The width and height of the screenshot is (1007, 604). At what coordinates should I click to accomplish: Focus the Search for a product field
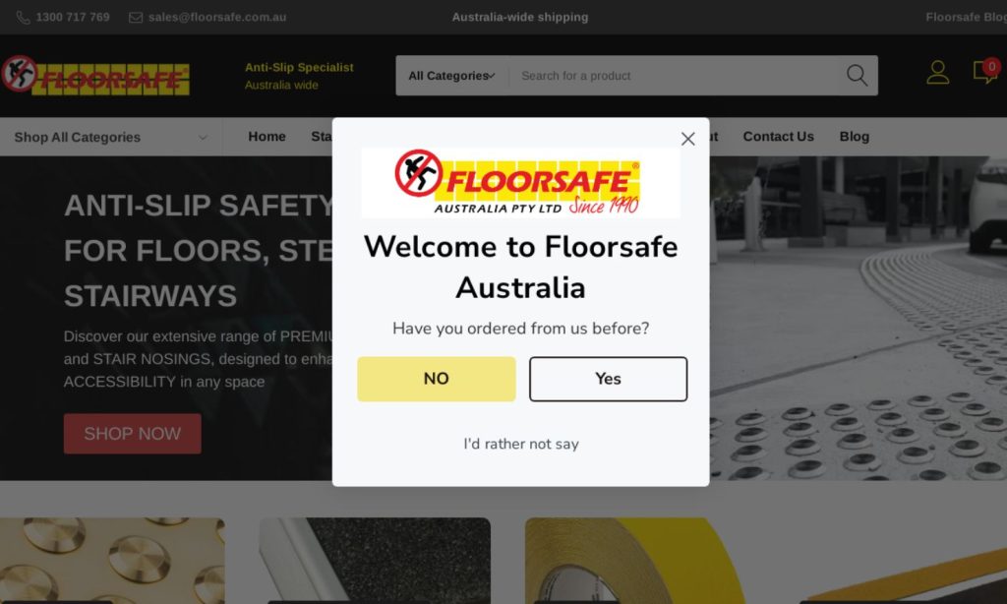[677, 76]
